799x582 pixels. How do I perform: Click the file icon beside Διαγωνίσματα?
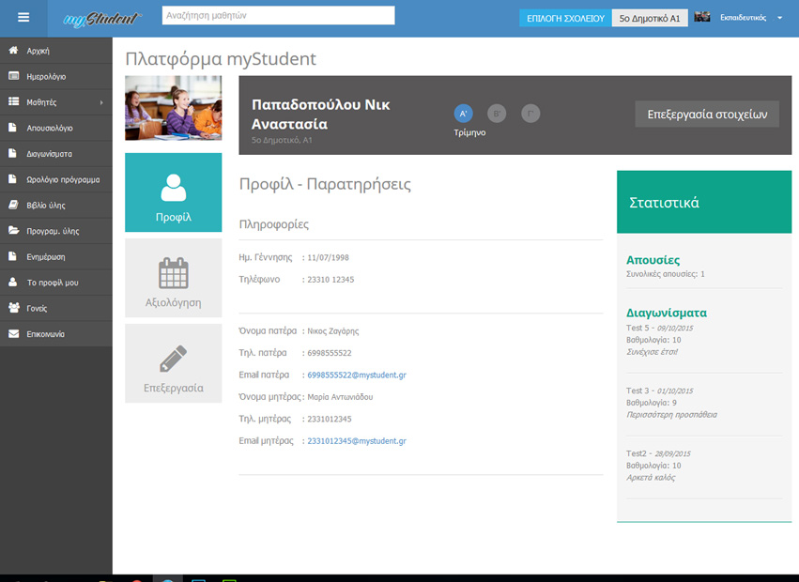[13, 153]
